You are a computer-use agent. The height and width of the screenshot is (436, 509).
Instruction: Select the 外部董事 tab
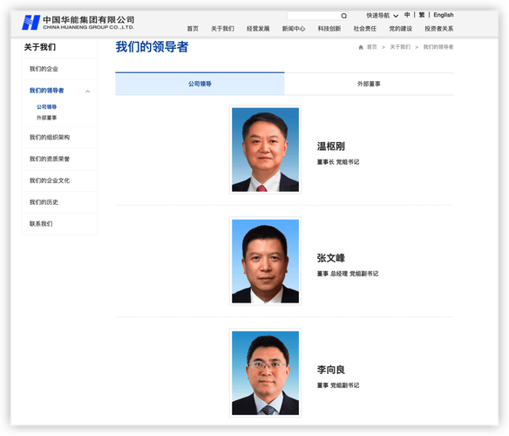[x=369, y=84]
